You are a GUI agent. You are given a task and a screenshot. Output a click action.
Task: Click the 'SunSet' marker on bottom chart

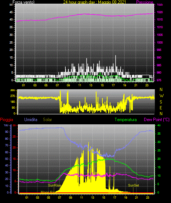click(134, 185)
